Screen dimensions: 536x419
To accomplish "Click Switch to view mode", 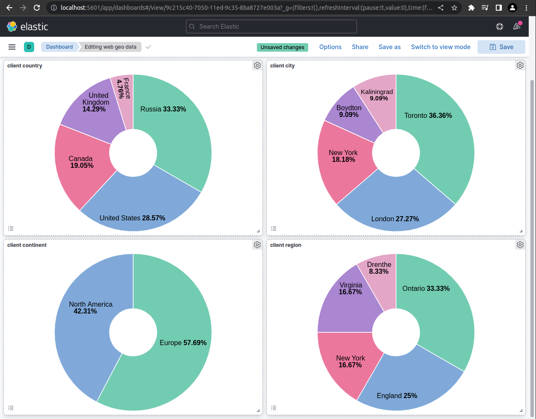I will click(441, 47).
